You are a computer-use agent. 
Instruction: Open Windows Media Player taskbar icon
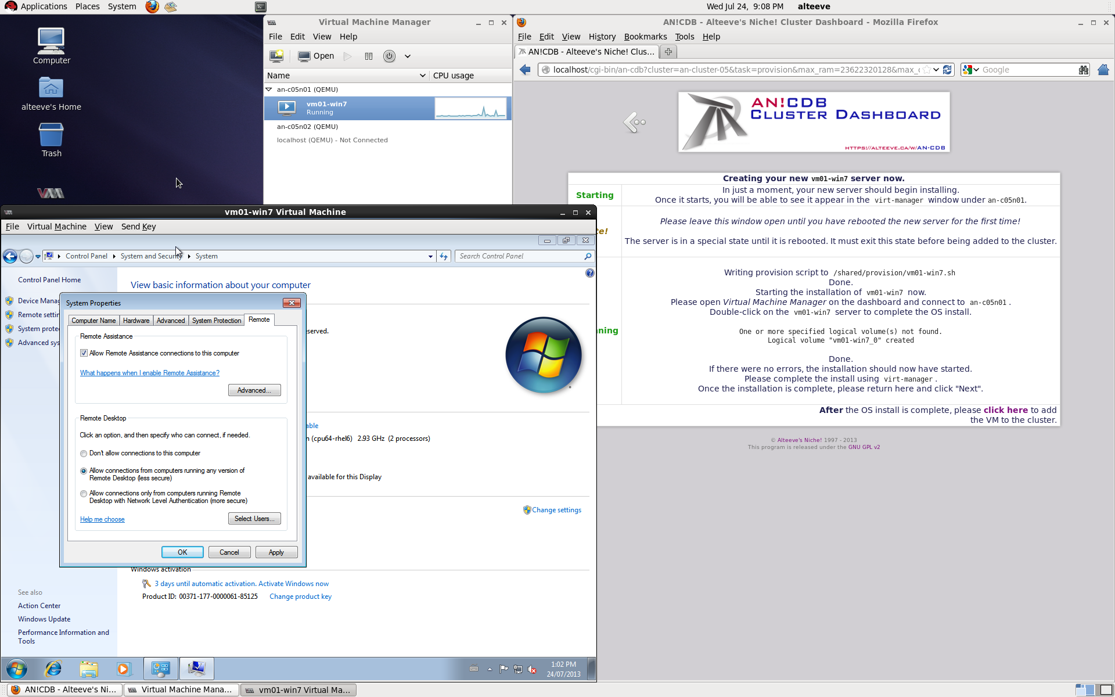pyautogui.click(x=123, y=669)
